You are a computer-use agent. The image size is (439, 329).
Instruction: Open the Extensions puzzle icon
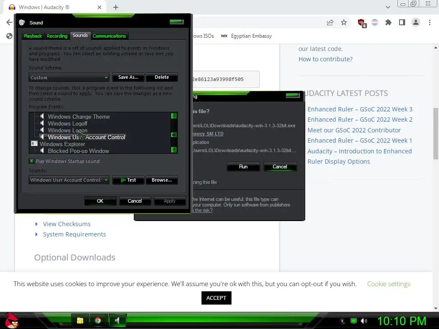click(388, 22)
